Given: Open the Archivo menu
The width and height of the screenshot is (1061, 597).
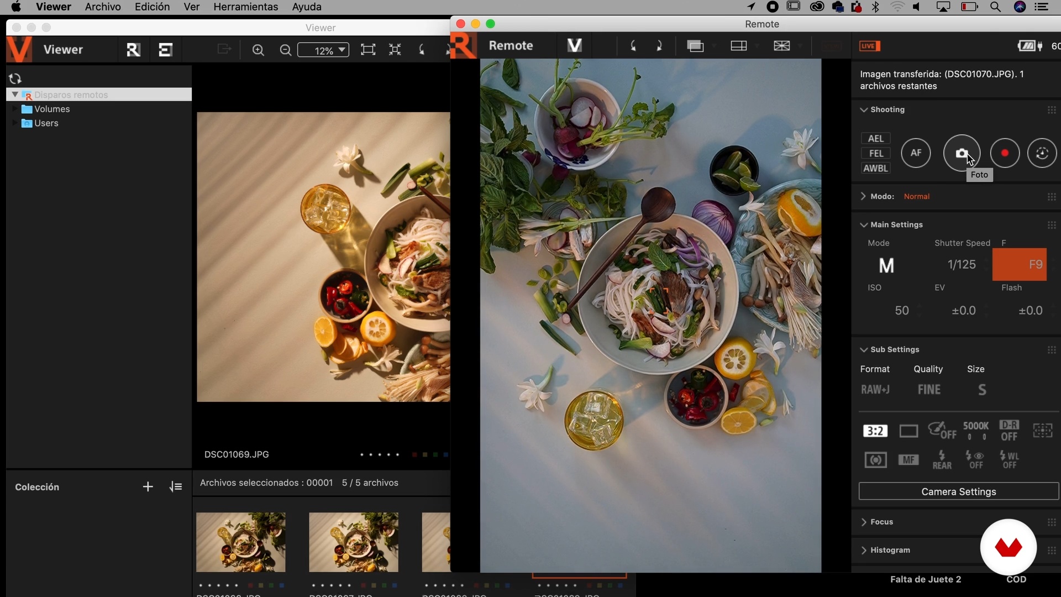Looking at the screenshot, I should click(x=103, y=7).
